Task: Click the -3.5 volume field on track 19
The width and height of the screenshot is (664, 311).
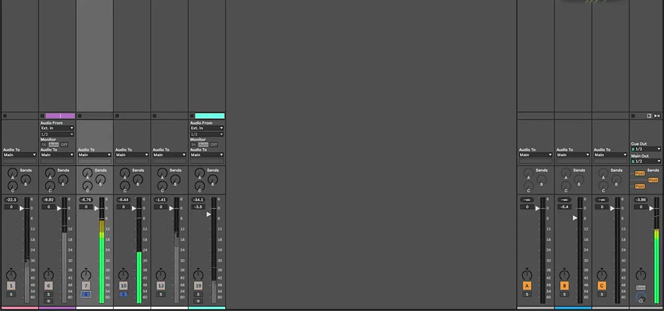Action: 198,207
